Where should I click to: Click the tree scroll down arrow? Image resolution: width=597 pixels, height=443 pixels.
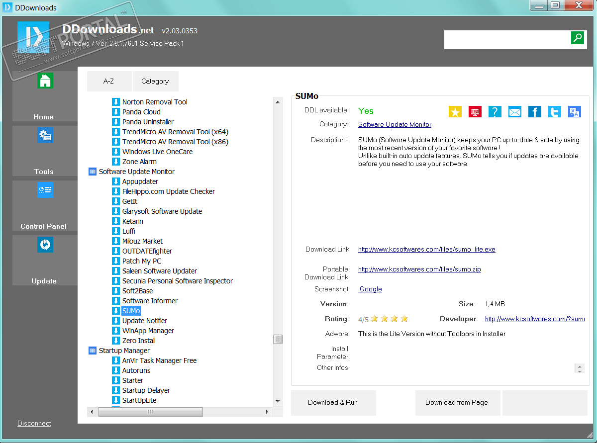(278, 401)
